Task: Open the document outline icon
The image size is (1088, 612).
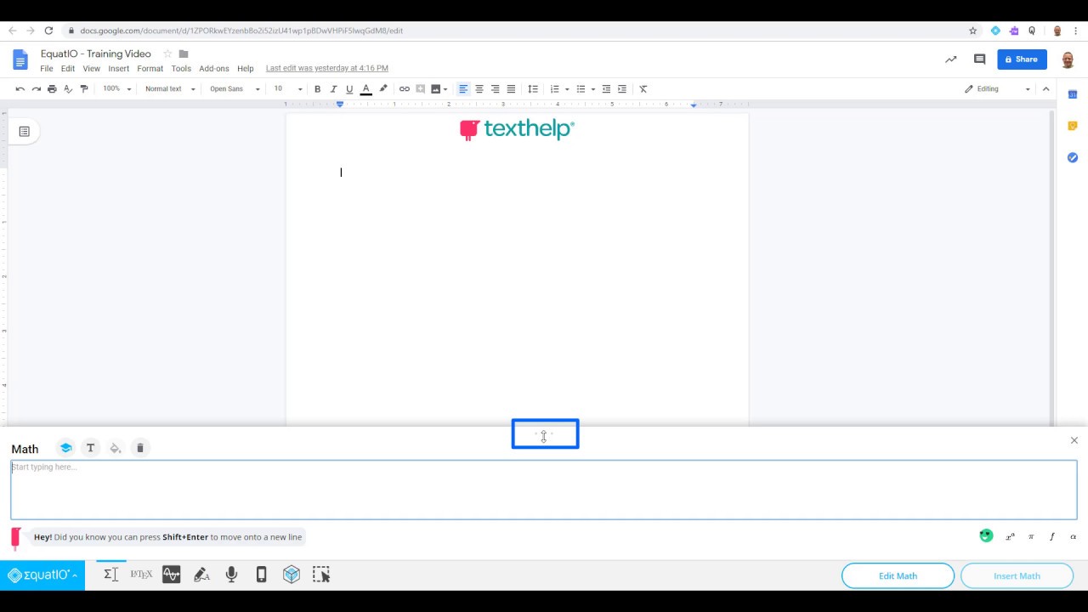Action: click(24, 132)
